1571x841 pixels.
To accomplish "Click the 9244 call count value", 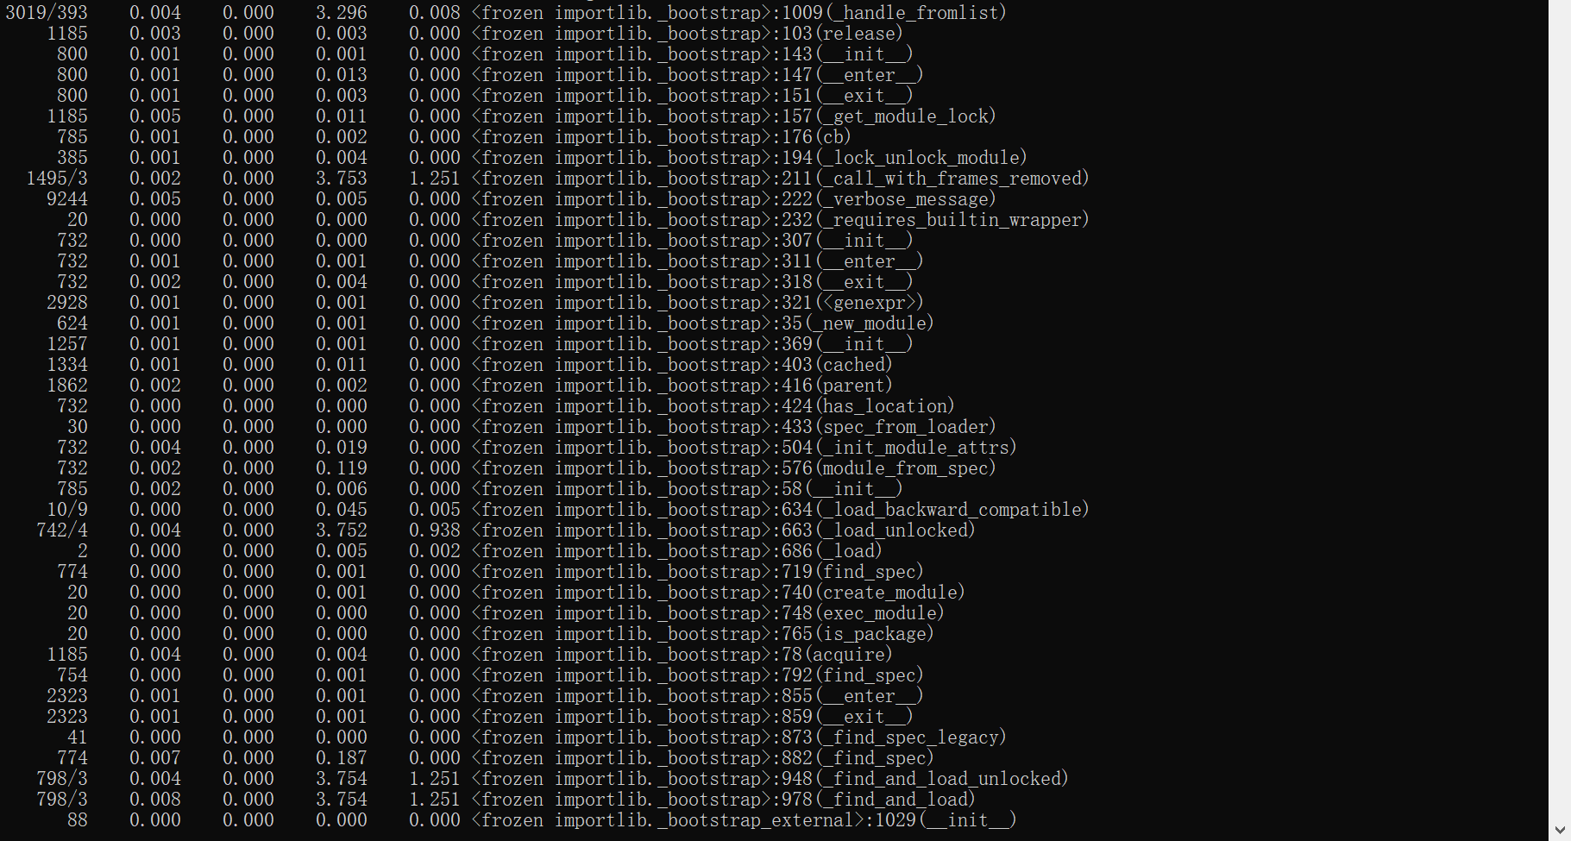I will coord(67,199).
